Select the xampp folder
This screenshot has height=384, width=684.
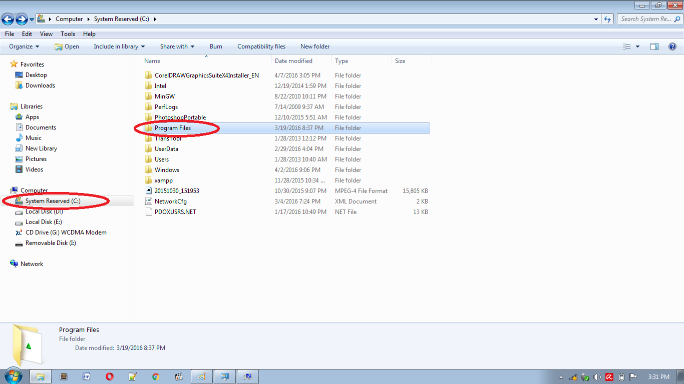(164, 180)
